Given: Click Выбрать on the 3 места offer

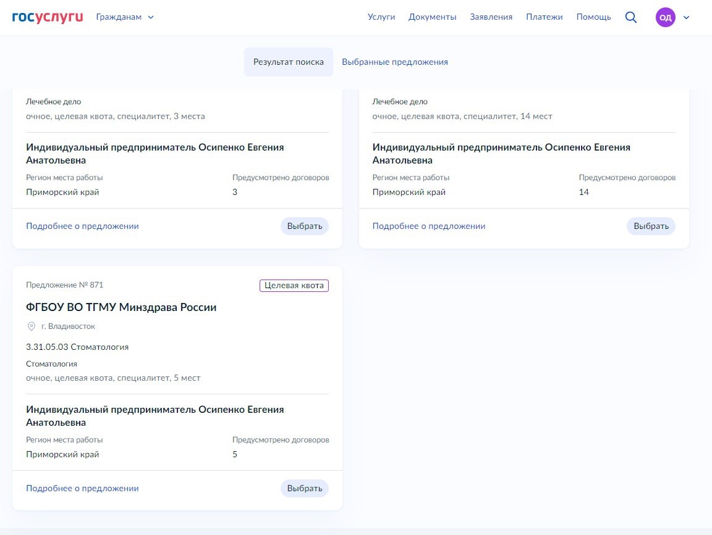Looking at the screenshot, I should click(x=305, y=226).
